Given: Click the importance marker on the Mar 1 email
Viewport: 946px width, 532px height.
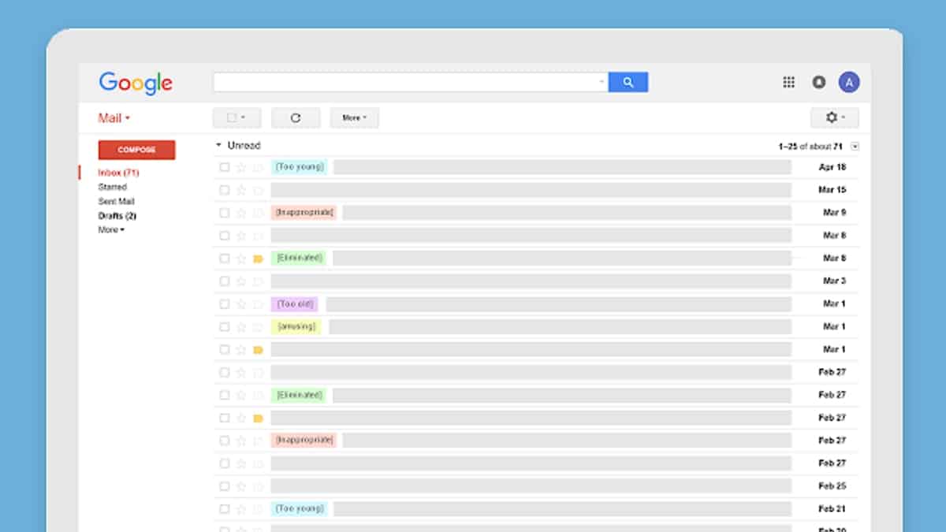Looking at the screenshot, I should 256,348.
